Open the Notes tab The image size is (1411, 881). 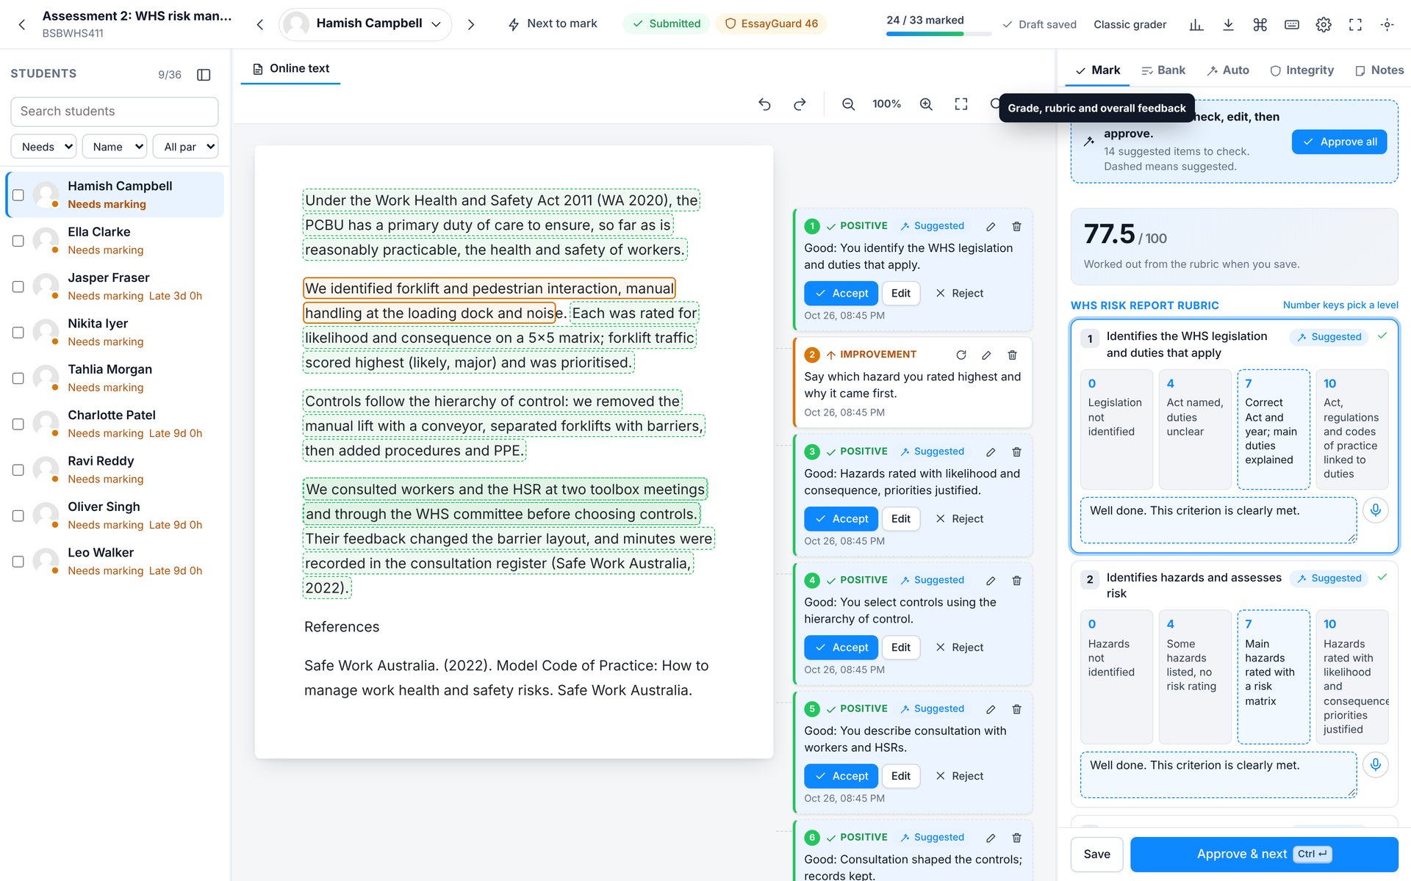coord(1379,70)
